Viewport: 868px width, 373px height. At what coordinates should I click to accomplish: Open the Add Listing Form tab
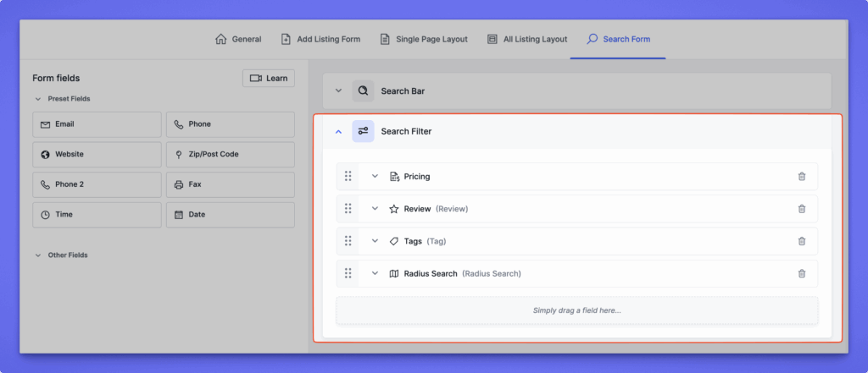[x=323, y=39]
